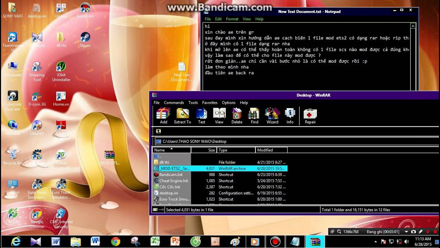Screen dimensions: 440x248
Task: Click the WinRAR address path field
Action: pos(298,141)
